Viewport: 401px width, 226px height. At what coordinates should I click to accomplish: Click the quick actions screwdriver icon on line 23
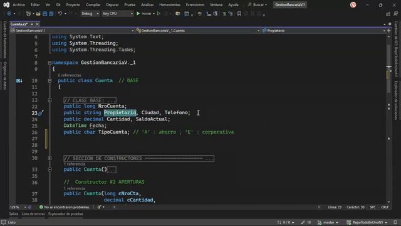pos(41,113)
